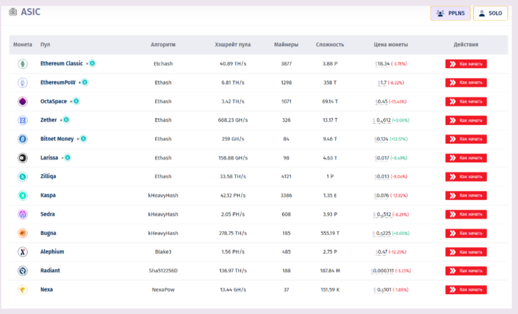Screen dimensions: 518x314
Task: Open the Kaspa pool link
Action: pos(48,195)
